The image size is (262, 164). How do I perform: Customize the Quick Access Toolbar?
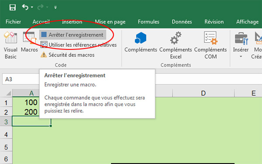[x=55, y=7]
